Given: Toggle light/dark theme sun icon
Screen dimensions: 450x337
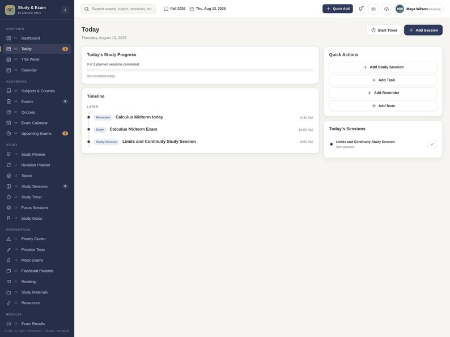Looking at the screenshot, I should coord(373,9).
